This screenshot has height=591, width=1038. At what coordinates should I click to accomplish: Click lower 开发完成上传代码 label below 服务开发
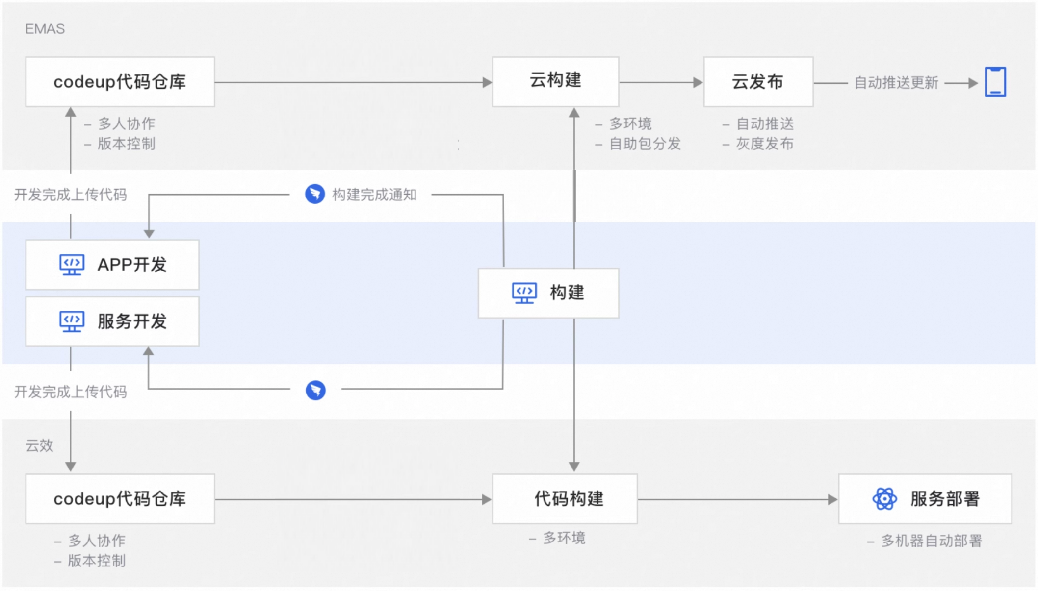click(71, 392)
